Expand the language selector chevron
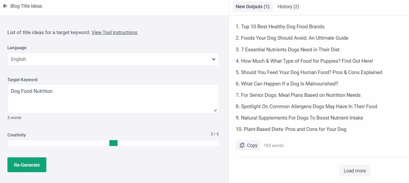The height and width of the screenshot is (183, 409). (213, 59)
